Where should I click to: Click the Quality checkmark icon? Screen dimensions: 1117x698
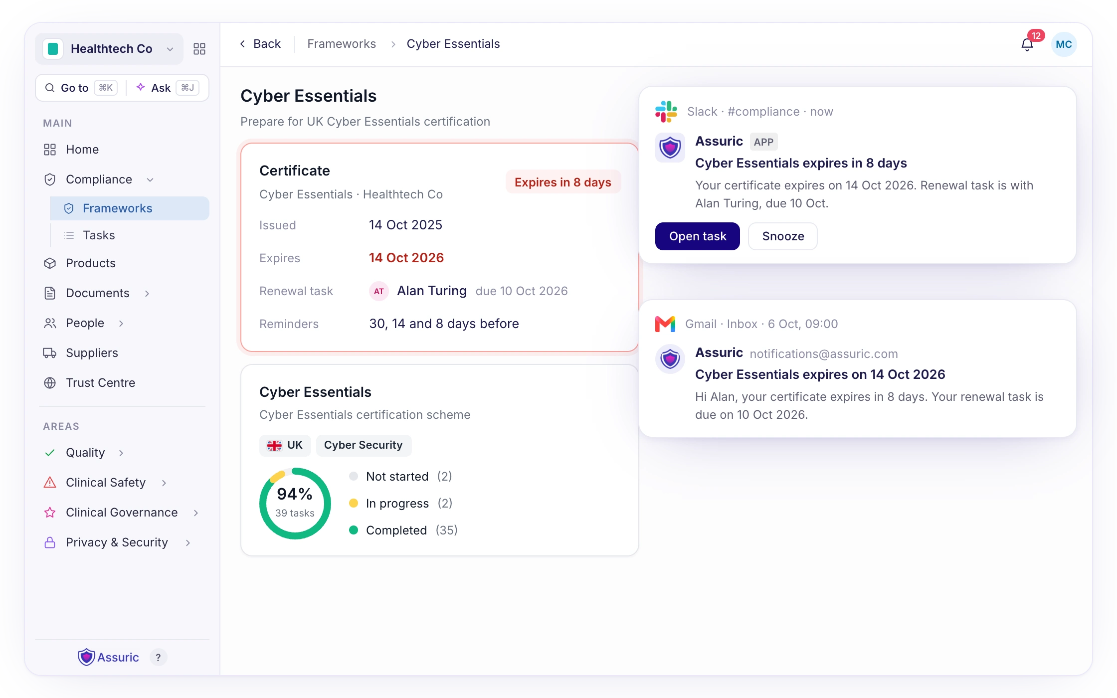(50, 453)
